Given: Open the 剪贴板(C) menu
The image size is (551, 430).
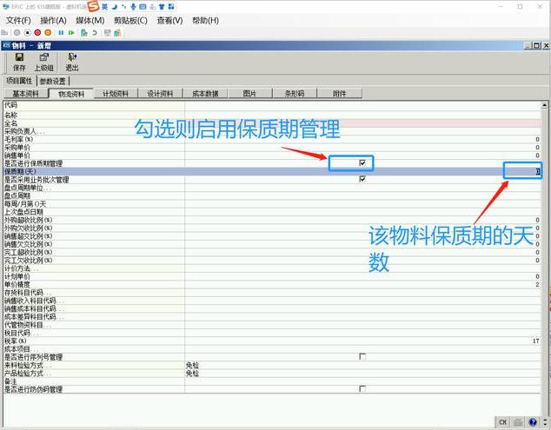Looking at the screenshot, I should click(130, 20).
